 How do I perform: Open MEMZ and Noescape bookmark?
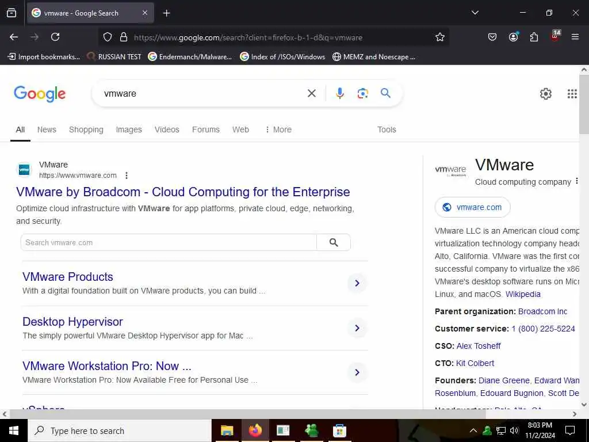click(x=374, y=57)
